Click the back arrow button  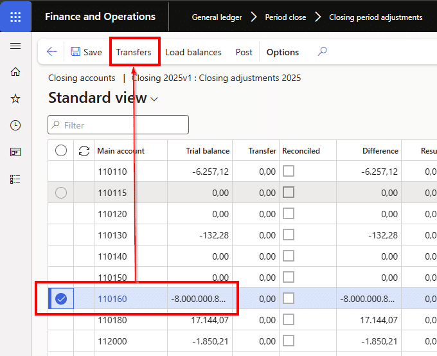52,51
